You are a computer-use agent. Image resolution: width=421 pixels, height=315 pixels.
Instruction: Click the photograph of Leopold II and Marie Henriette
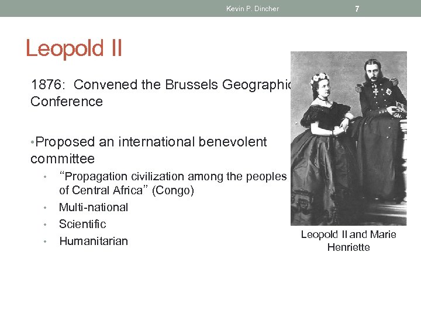click(348, 138)
